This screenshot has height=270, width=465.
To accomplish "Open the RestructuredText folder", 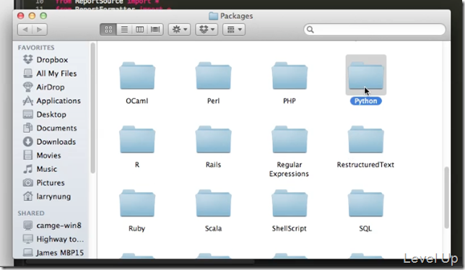I will 365,139.
